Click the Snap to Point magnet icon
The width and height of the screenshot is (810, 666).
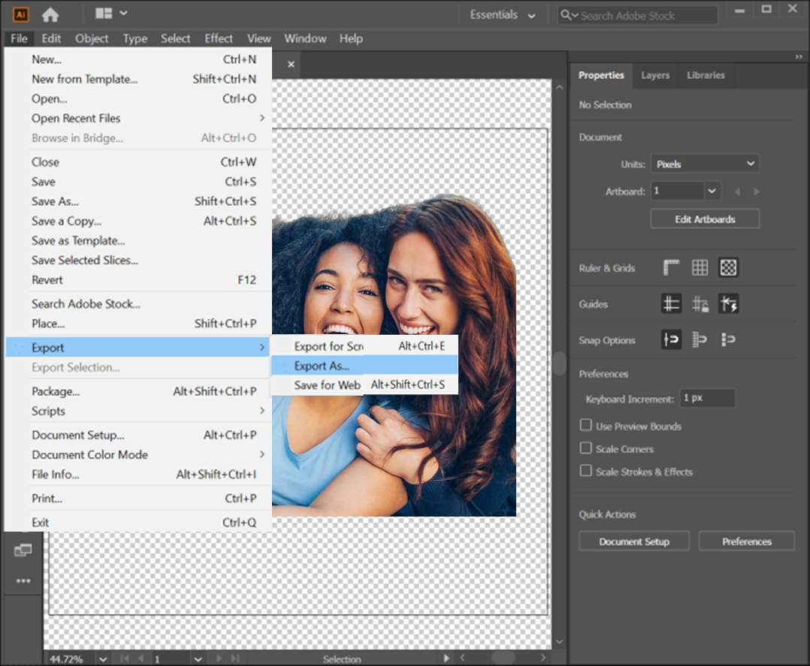click(671, 340)
